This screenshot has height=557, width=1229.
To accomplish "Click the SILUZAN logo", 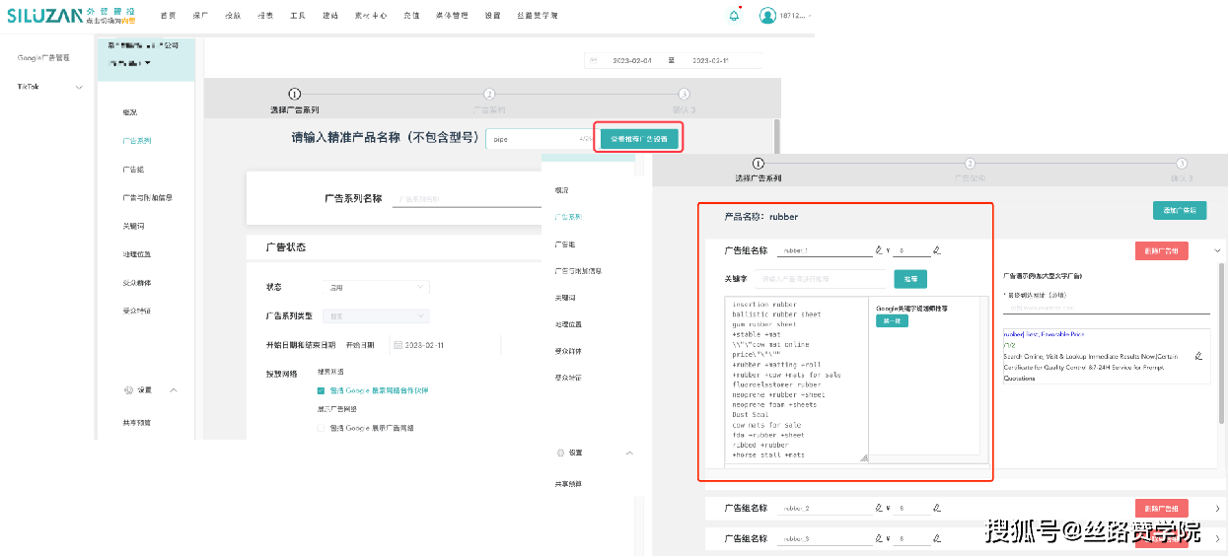I will (x=39, y=15).
